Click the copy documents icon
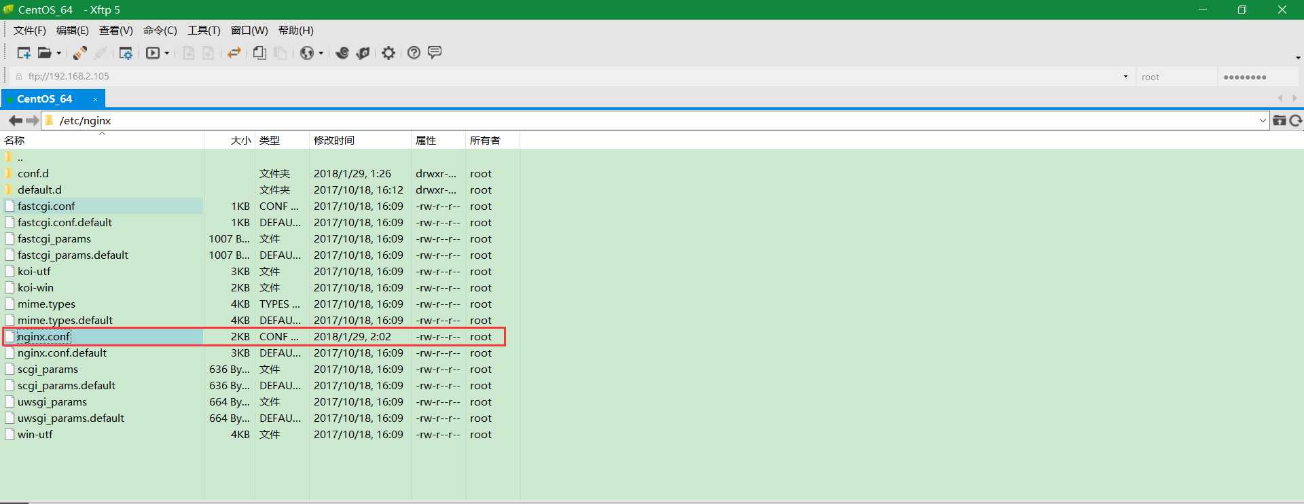This screenshot has height=504, width=1304. (259, 53)
